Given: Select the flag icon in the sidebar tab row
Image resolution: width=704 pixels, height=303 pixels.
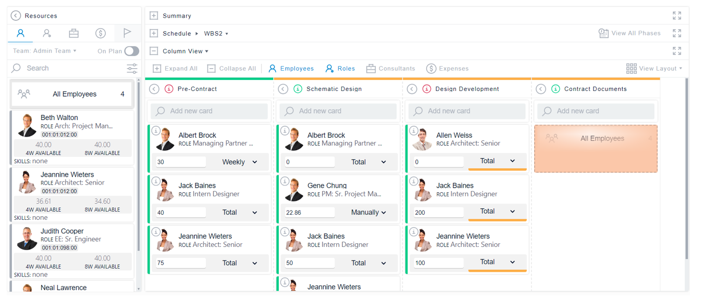Looking at the screenshot, I should (127, 32).
